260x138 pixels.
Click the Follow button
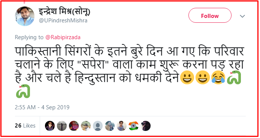click(x=210, y=15)
